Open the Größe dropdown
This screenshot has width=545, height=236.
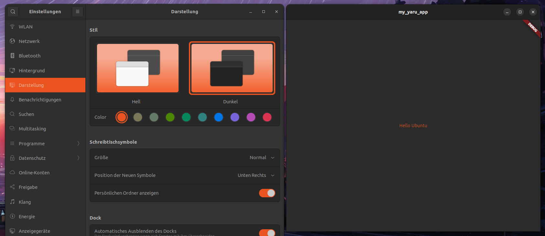pos(262,158)
